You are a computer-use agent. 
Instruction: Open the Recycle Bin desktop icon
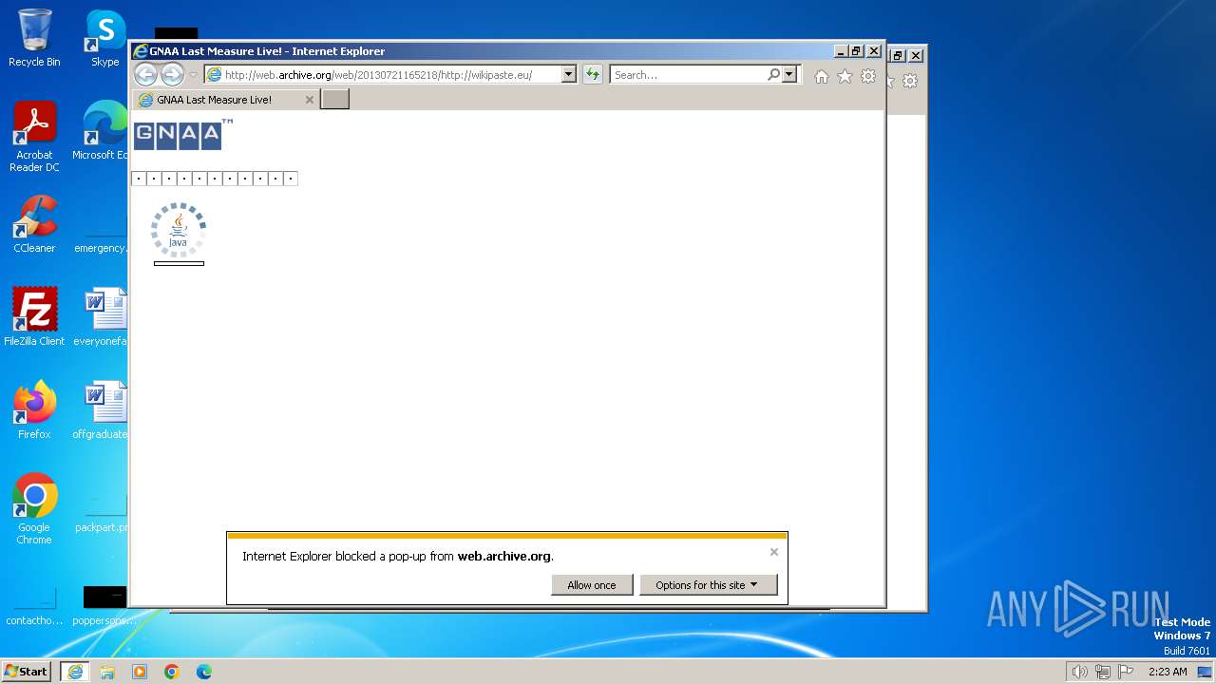click(34, 39)
